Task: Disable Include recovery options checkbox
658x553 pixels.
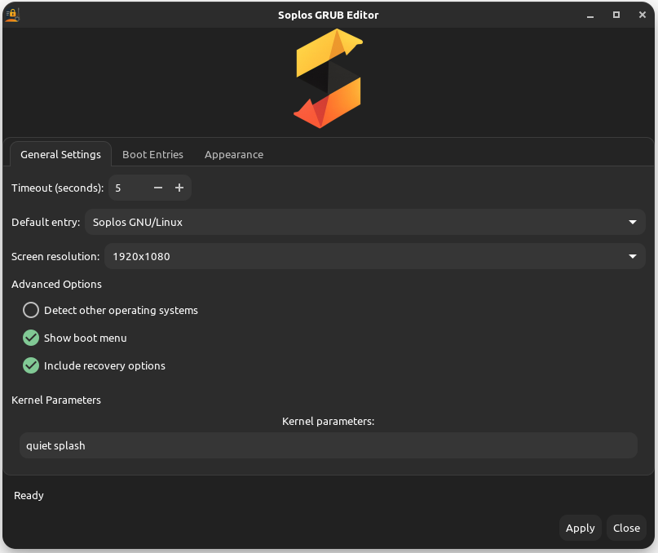Action: tap(31, 365)
